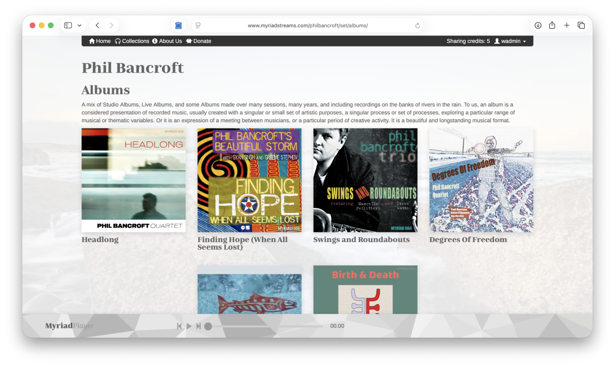Open the Home navigation link
Screen dimensions: 615x367
click(x=100, y=41)
